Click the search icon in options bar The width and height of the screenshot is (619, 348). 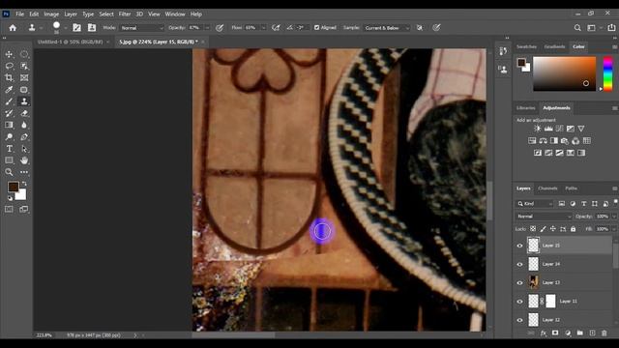point(577,28)
